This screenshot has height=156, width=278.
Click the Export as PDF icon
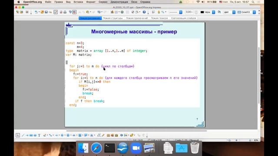pyautogui.click(x=61, y=12)
